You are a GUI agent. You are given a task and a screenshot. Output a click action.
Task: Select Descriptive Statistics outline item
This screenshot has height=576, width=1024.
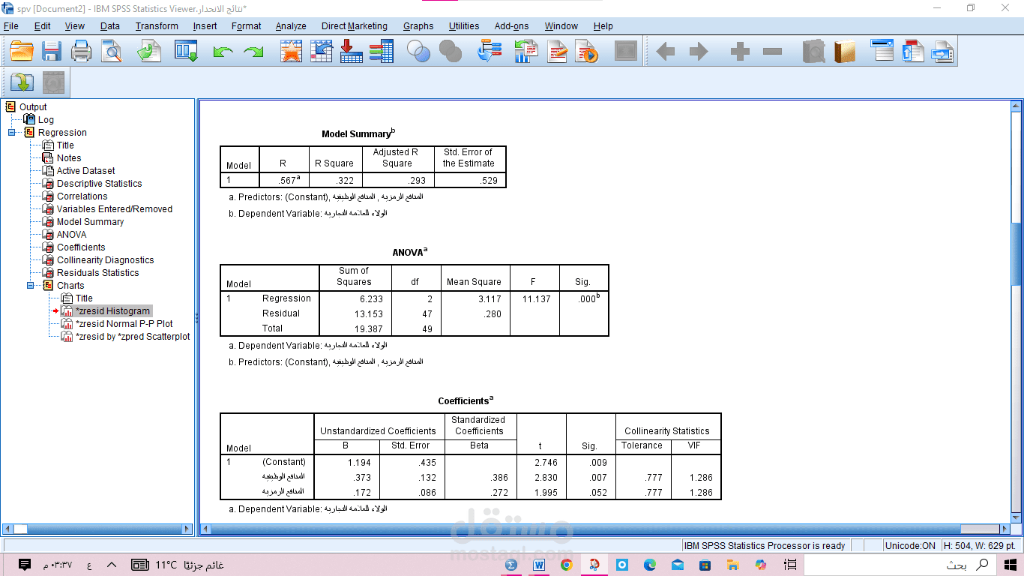coord(99,184)
